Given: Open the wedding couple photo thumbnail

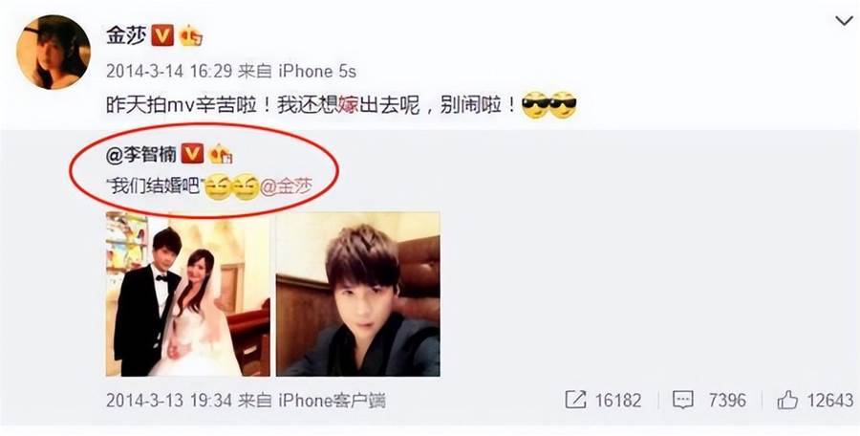Looking at the screenshot, I should click(x=187, y=294).
